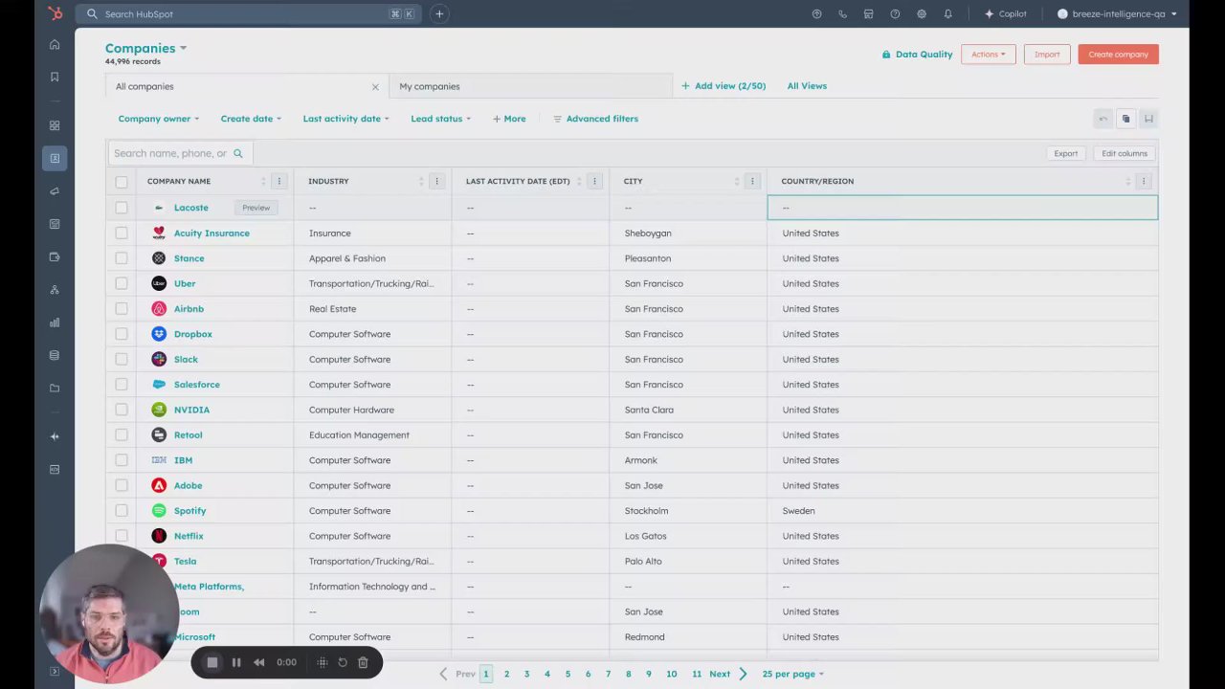Viewport: 1225px width, 689px height.
Task: Open Advanced filters
Action: (x=595, y=119)
